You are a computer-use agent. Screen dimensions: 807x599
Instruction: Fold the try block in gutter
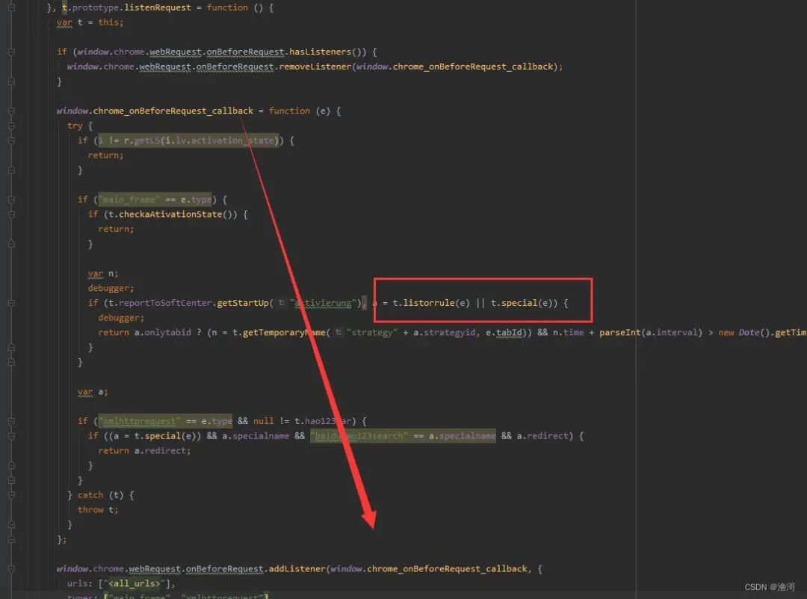(11, 126)
